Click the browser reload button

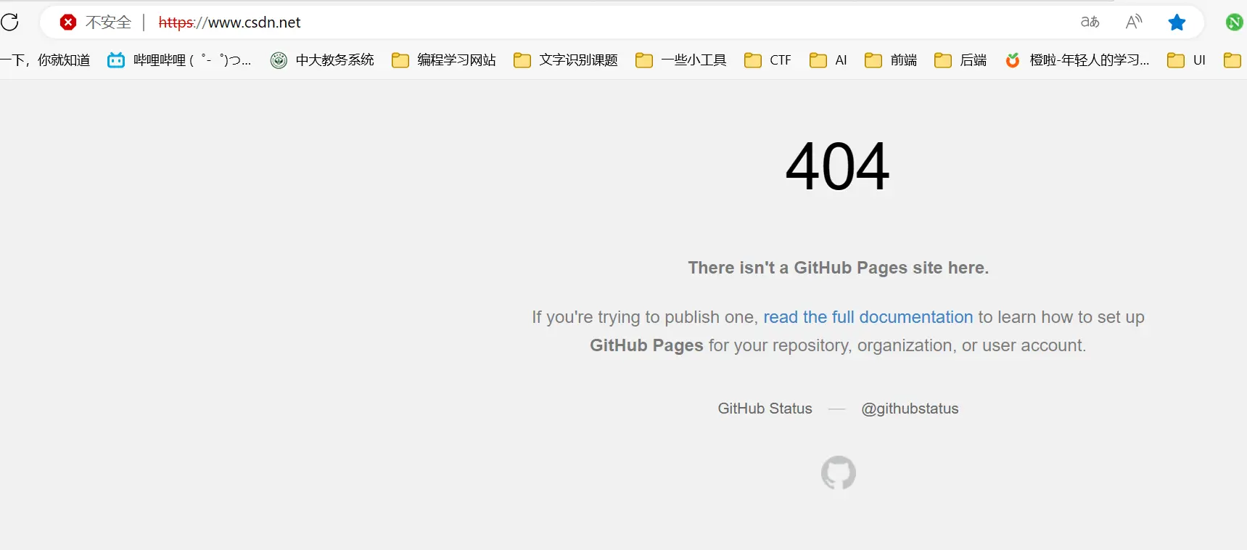[10, 22]
